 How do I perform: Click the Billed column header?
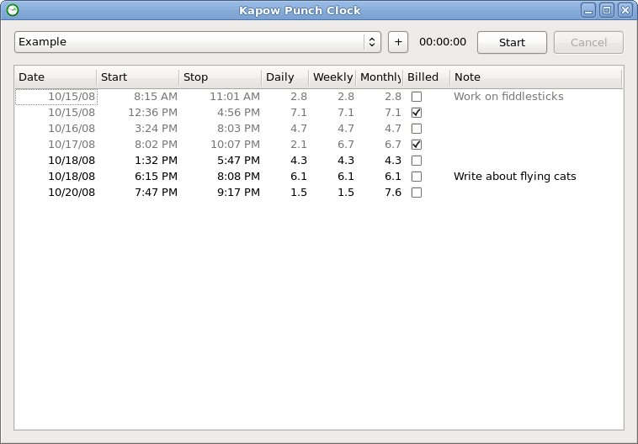(427, 77)
